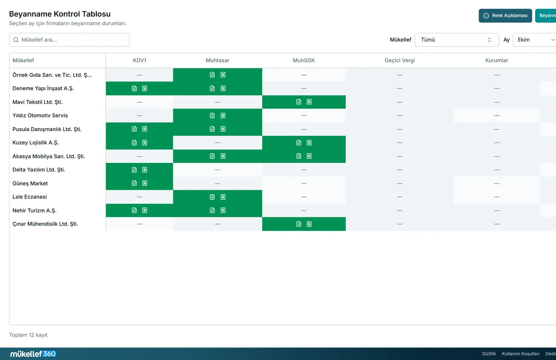Click Nehir Turizm's KDV1 document icon
The image size is (556, 360).
point(134,210)
